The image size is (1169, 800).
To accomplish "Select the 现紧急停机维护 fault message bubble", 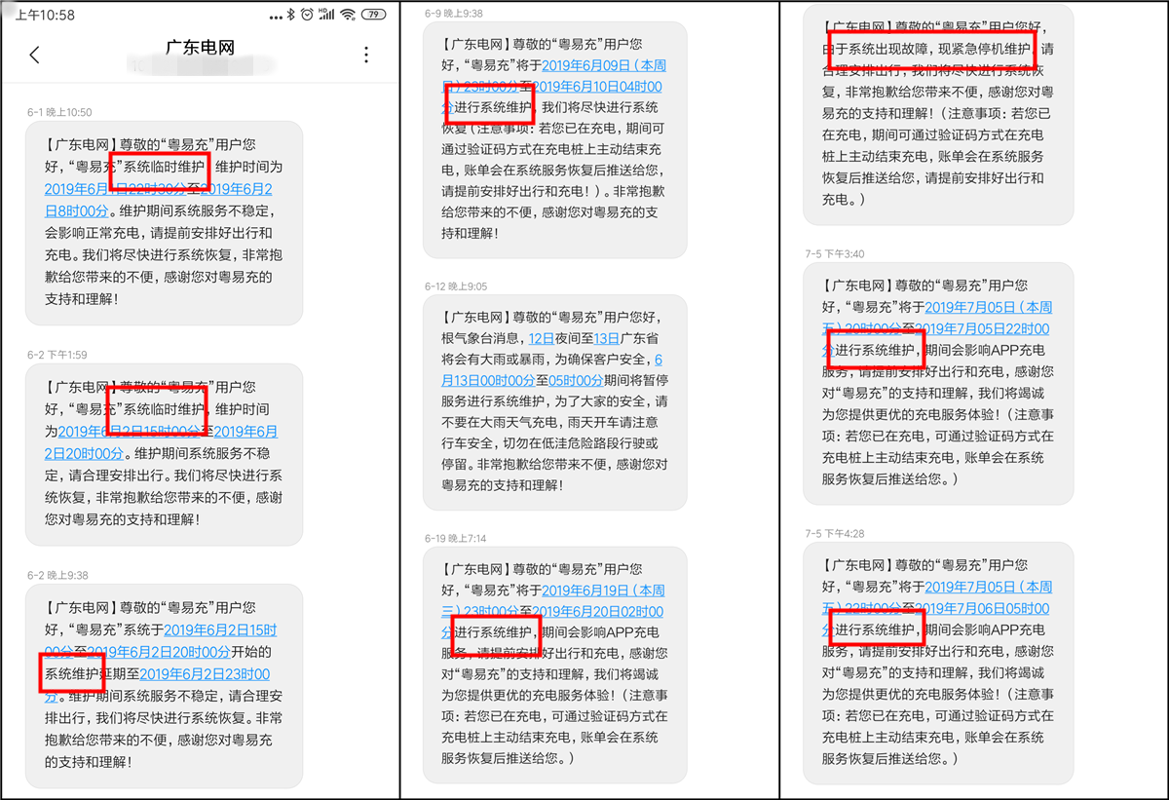I will [x=937, y=115].
